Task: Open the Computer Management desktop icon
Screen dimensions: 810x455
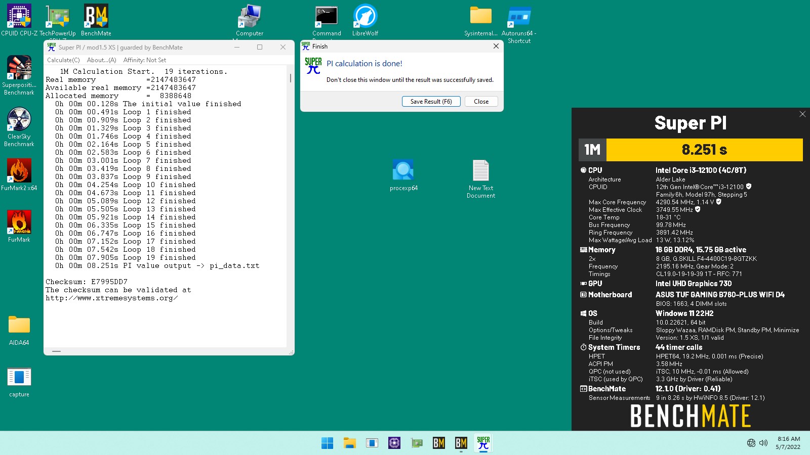Action: [x=250, y=20]
